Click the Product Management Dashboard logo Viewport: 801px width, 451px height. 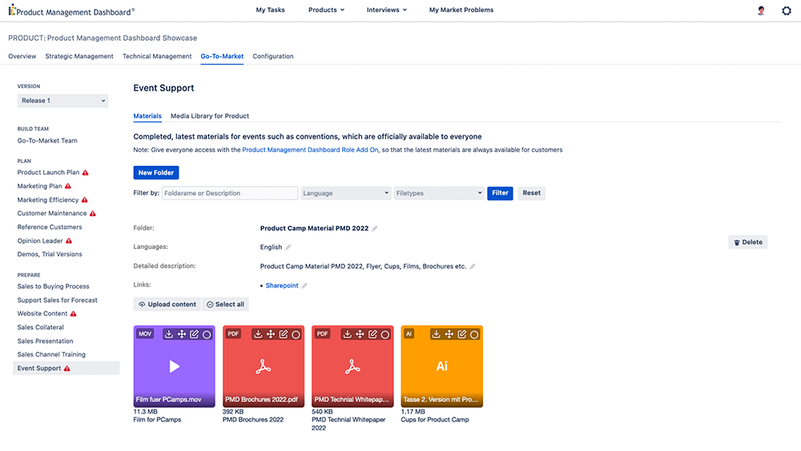pyautogui.click(x=71, y=10)
